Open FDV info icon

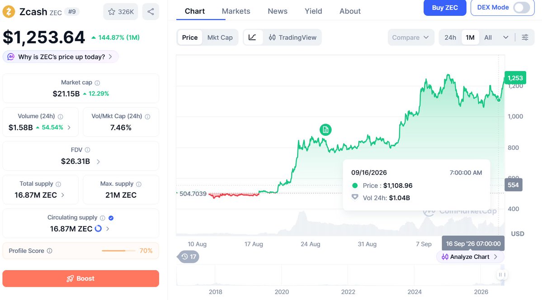click(x=87, y=150)
